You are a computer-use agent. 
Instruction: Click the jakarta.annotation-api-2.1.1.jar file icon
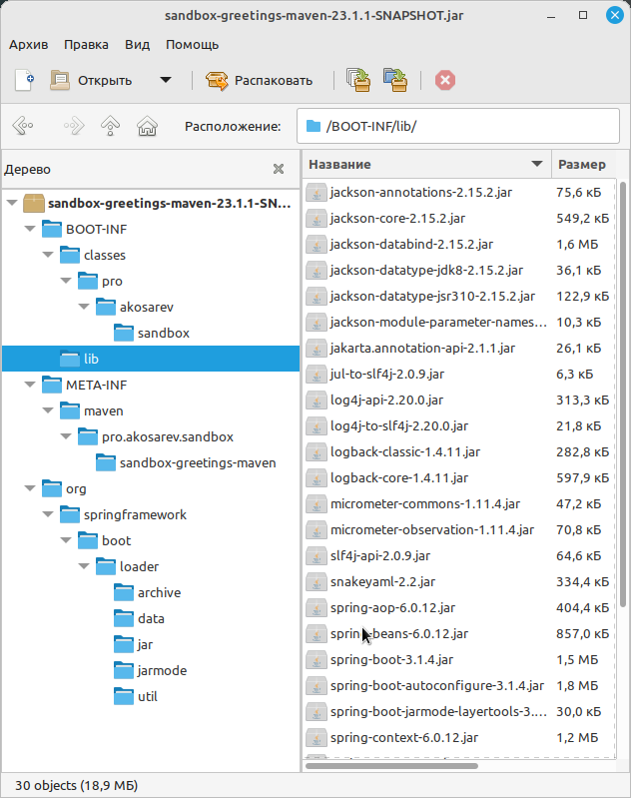[x=316, y=349]
